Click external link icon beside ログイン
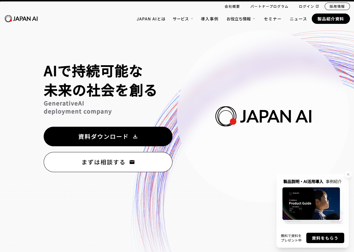The image size is (354, 252). click(317, 6)
